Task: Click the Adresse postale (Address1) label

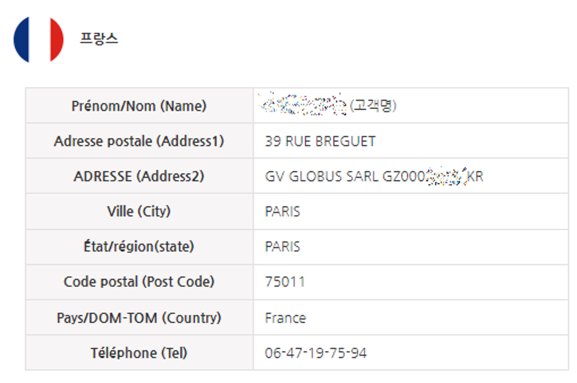Action: (x=139, y=141)
